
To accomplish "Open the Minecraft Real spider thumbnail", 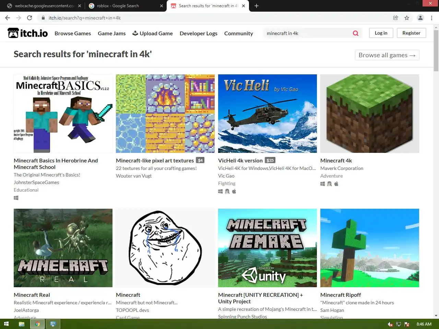I will 63,248.
